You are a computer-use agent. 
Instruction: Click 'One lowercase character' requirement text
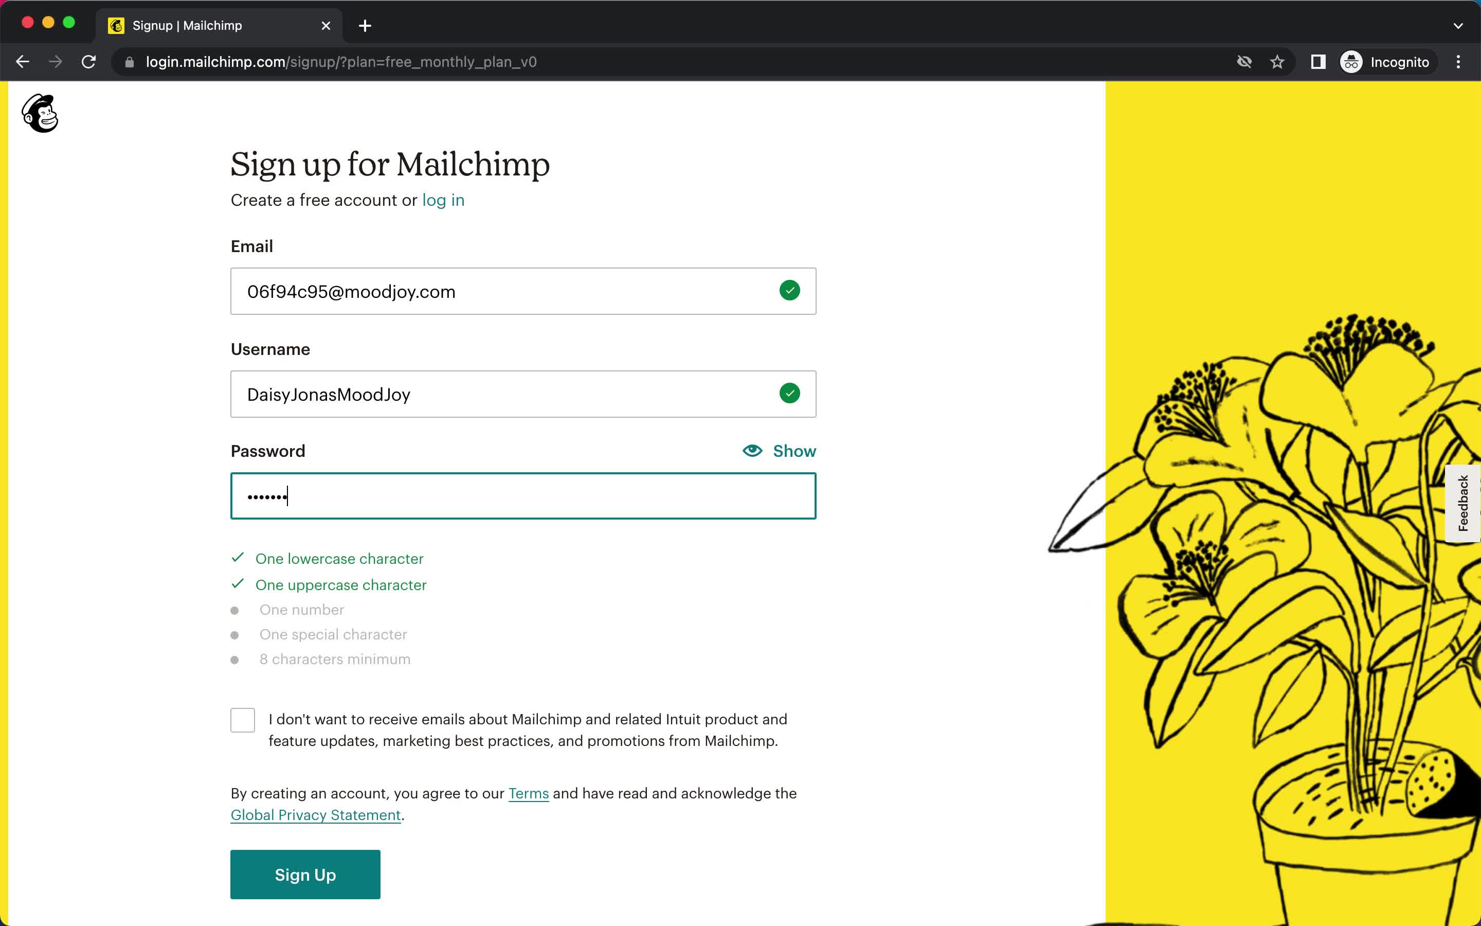pyautogui.click(x=339, y=559)
